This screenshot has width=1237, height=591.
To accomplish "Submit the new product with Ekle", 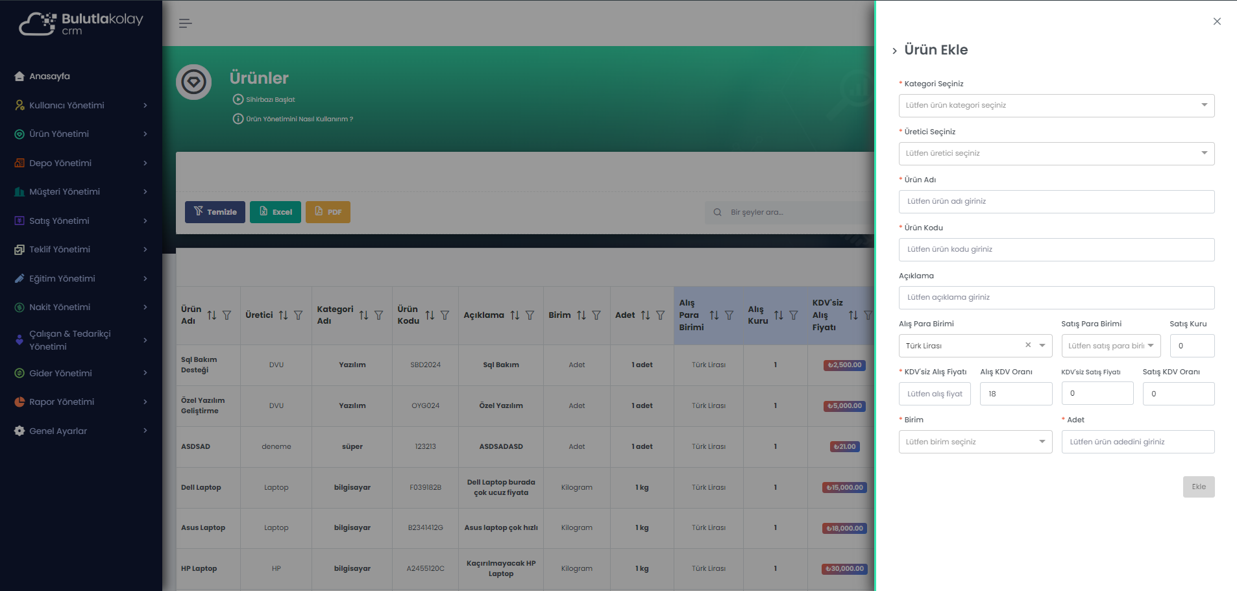I will pos(1198,487).
